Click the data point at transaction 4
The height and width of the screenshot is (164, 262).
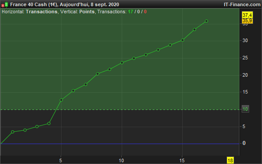(x=49, y=124)
